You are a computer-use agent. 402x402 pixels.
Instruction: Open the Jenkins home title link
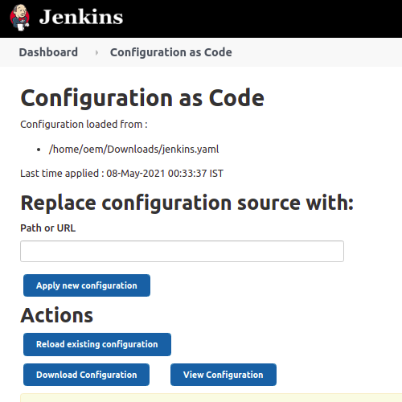pyautogui.click(x=81, y=17)
